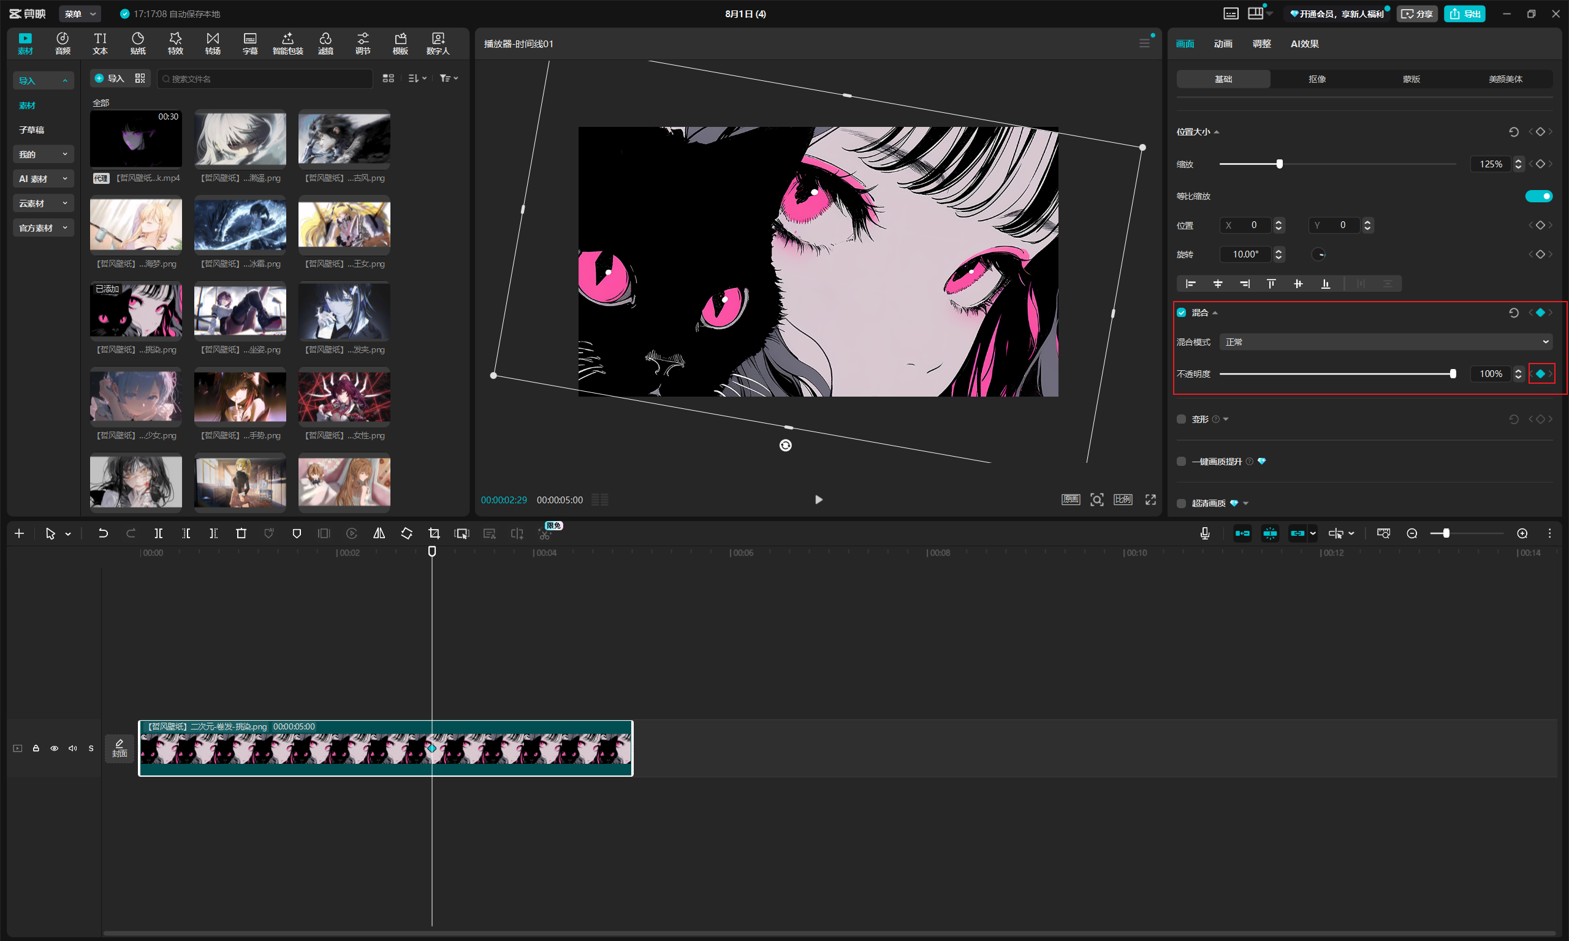Toggle the opacity keyframe diamond
Viewport: 1569px width, 941px height.
tap(1540, 373)
